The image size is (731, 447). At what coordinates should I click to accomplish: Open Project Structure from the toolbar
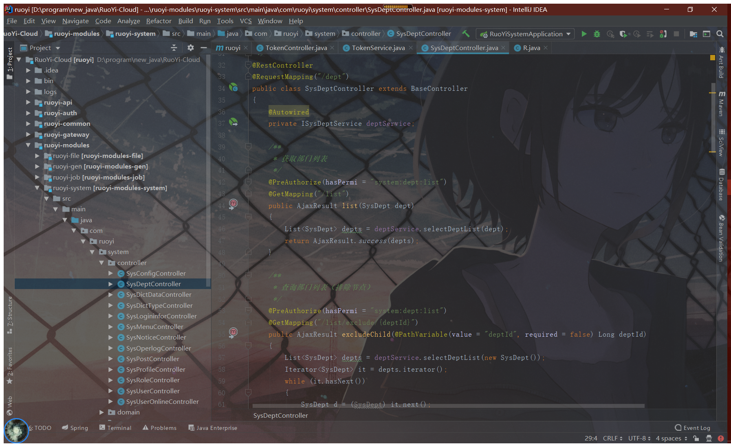[x=693, y=34]
